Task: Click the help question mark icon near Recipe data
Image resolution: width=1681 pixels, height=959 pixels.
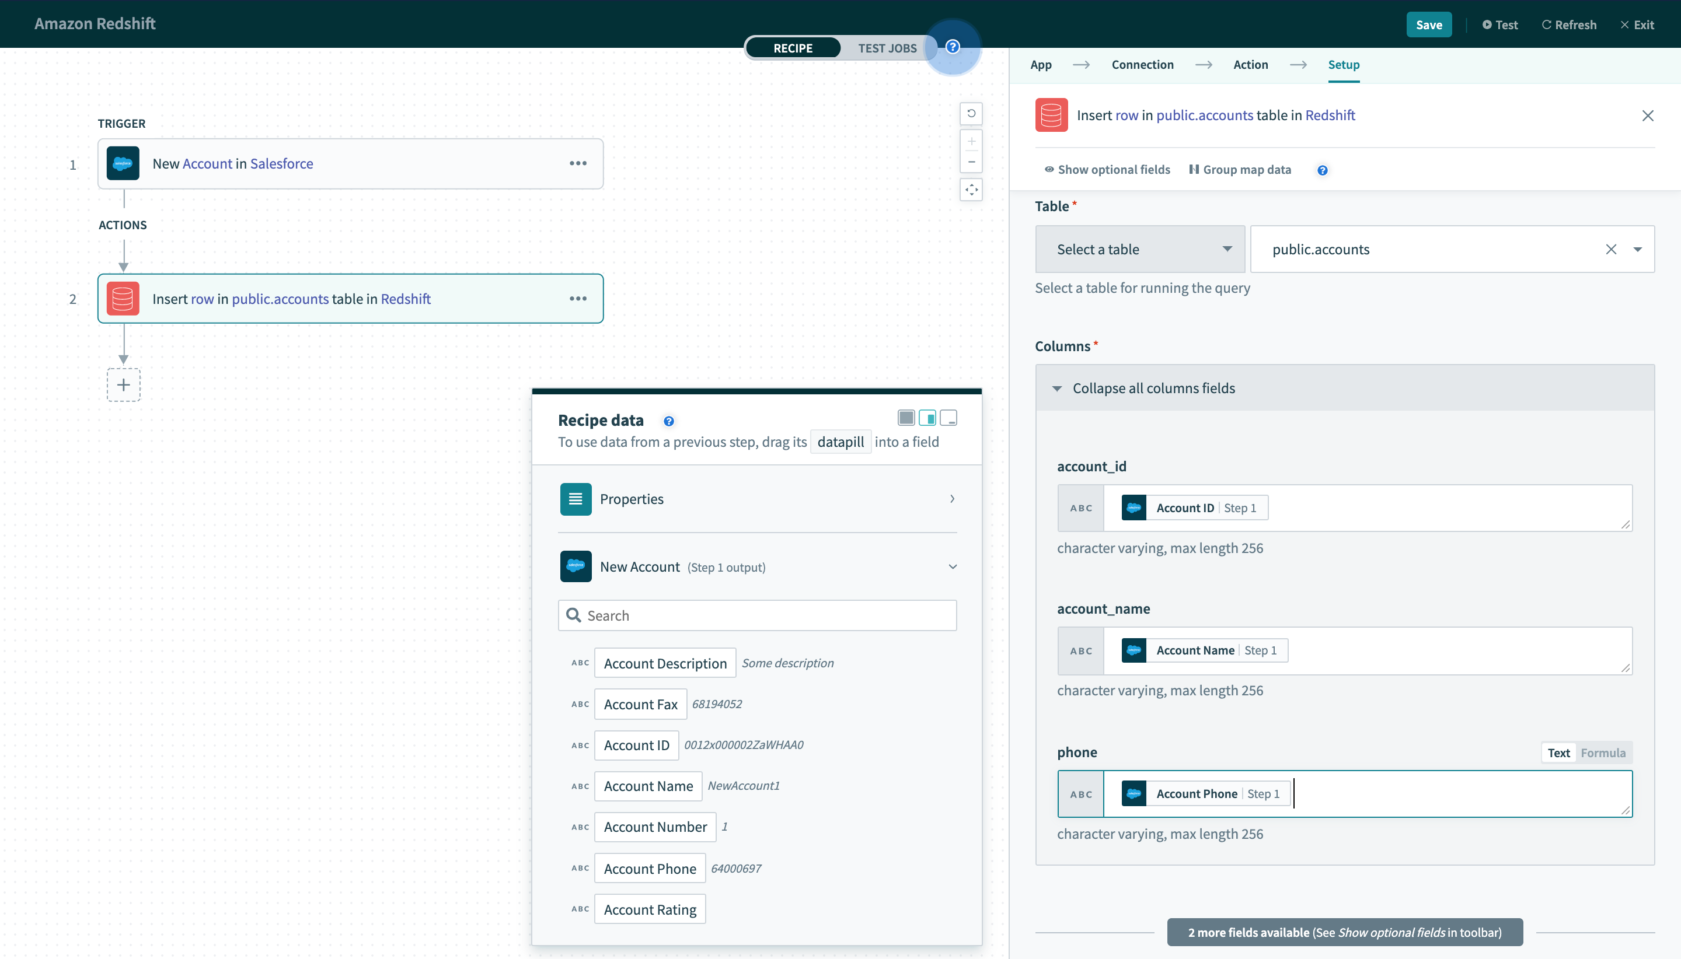Action: [667, 419]
